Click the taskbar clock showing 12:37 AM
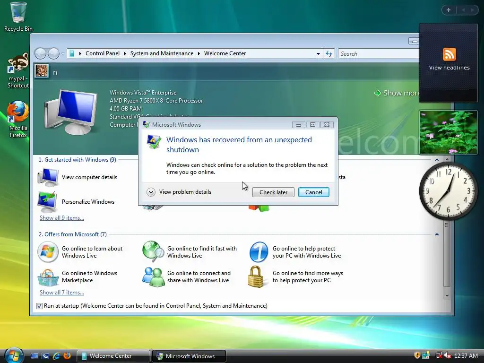 466,356
